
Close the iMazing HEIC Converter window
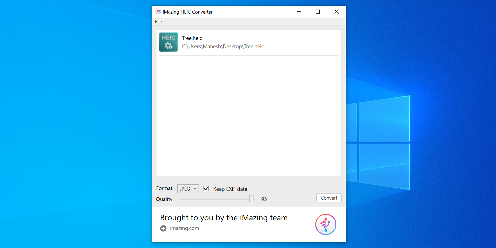[x=336, y=12]
